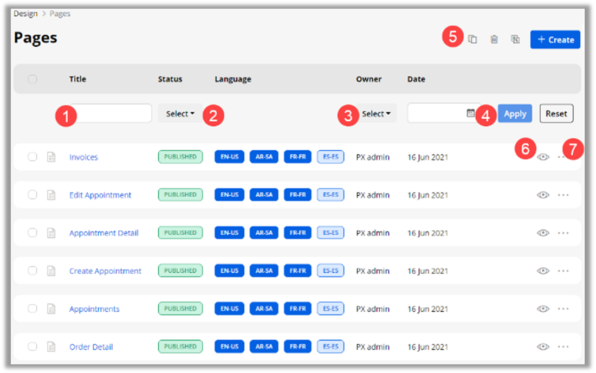Click the trash delete icon in the toolbar
Screen dimensions: 596x373
[494, 40]
